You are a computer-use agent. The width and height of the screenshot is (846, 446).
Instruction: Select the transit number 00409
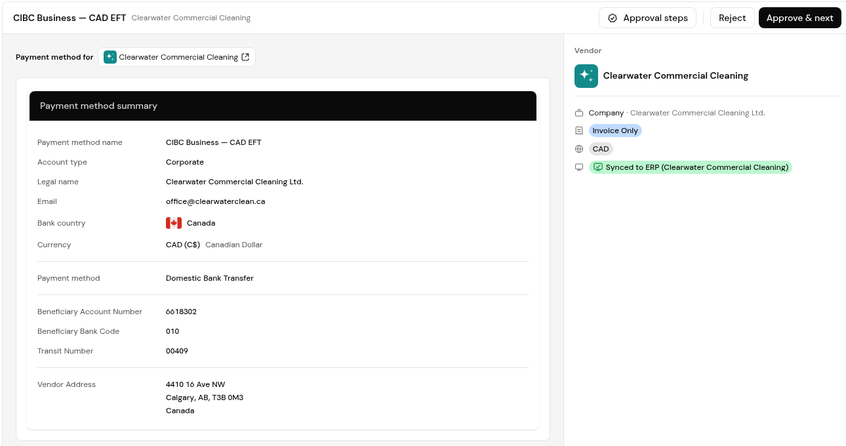pyautogui.click(x=177, y=351)
